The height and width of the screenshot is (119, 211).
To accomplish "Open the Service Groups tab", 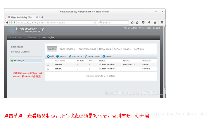I will [122, 49].
